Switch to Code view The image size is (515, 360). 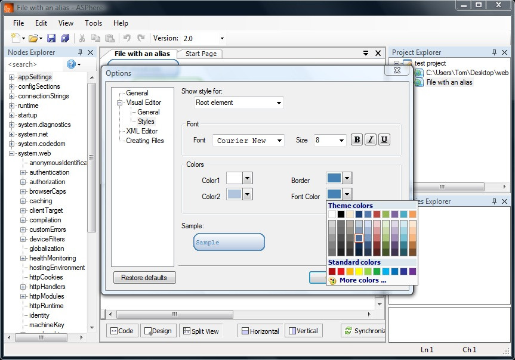(x=122, y=331)
